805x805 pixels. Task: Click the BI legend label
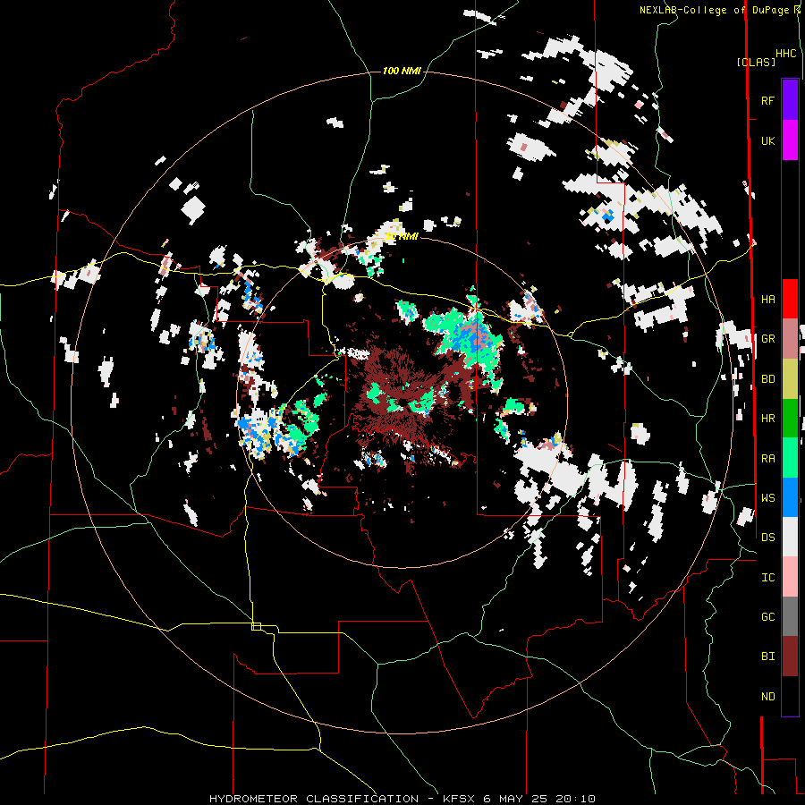coord(767,657)
